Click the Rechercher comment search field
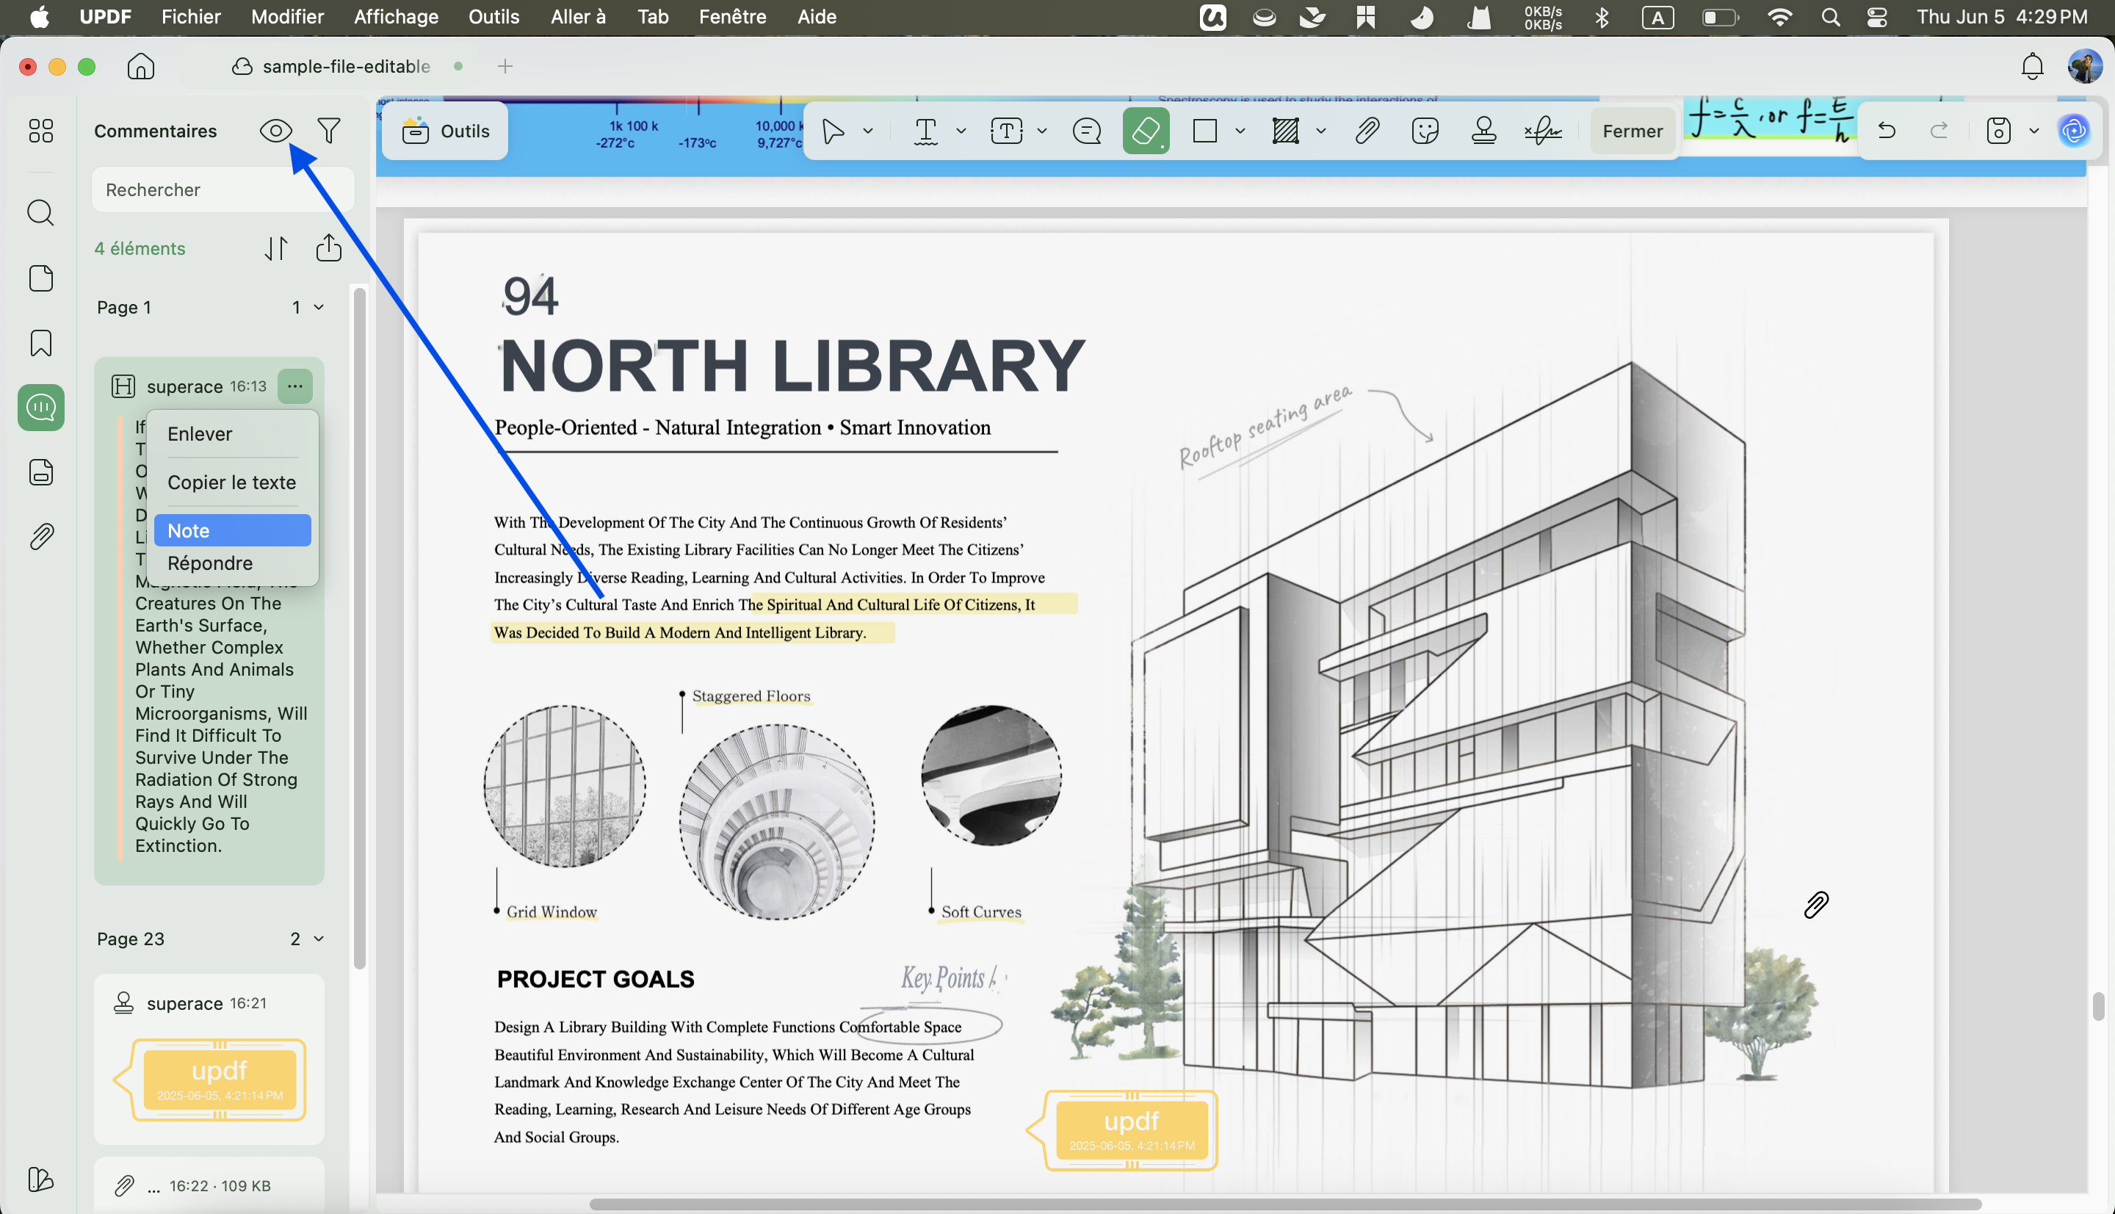The width and height of the screenshot is (2115, 1214). (223, 190)
